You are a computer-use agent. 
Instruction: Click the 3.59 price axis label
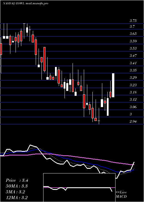pos(133,41)
